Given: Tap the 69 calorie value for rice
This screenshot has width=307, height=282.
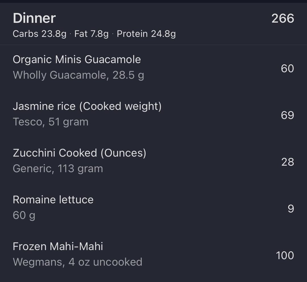Looking at the screenshot, I should pos(287,115).
